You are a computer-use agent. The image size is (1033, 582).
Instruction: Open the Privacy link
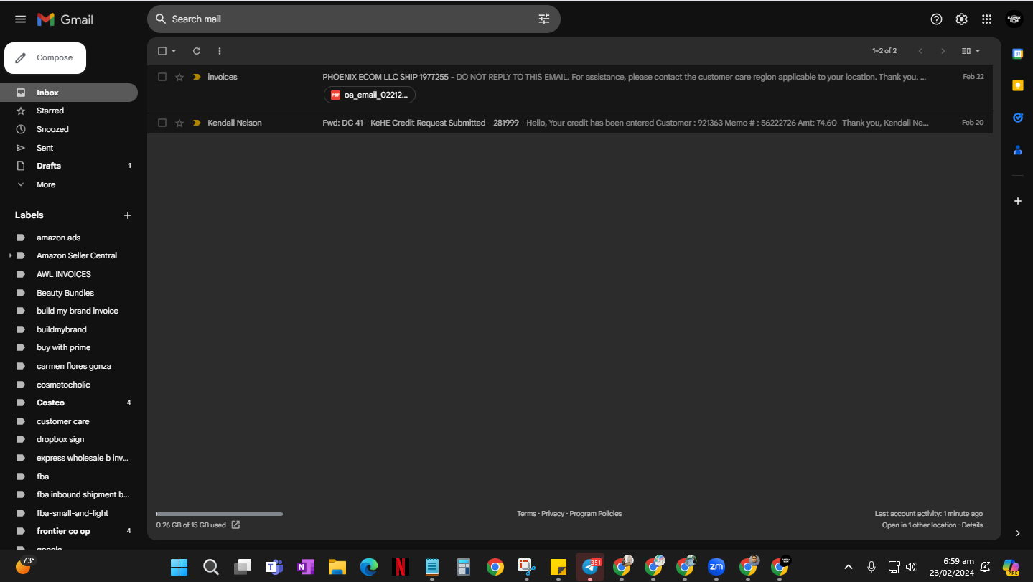coord(553,514)
